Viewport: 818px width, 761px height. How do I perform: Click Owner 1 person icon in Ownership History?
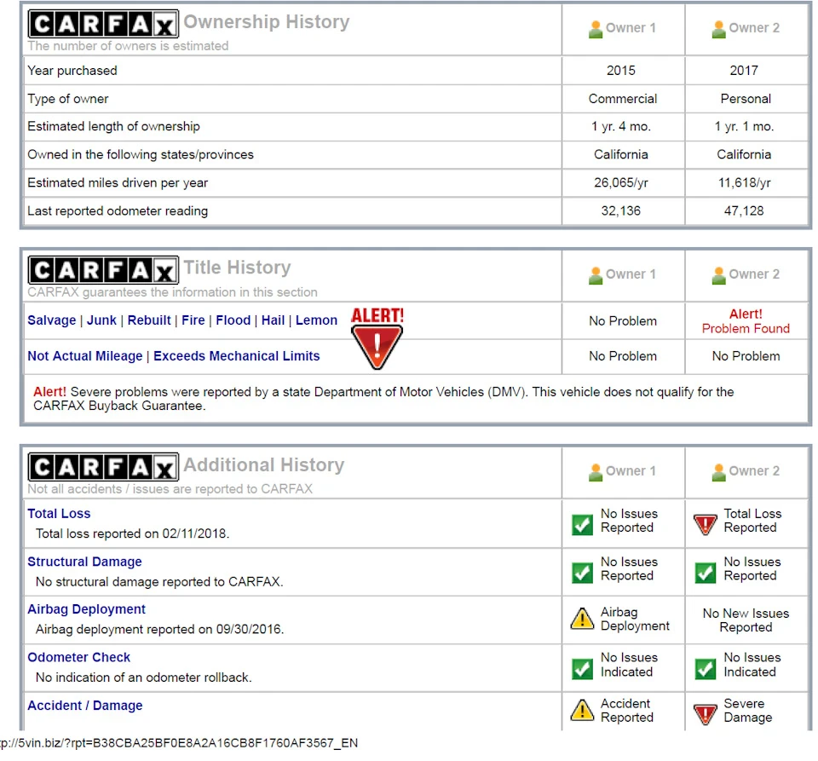[x=596, y=29]
